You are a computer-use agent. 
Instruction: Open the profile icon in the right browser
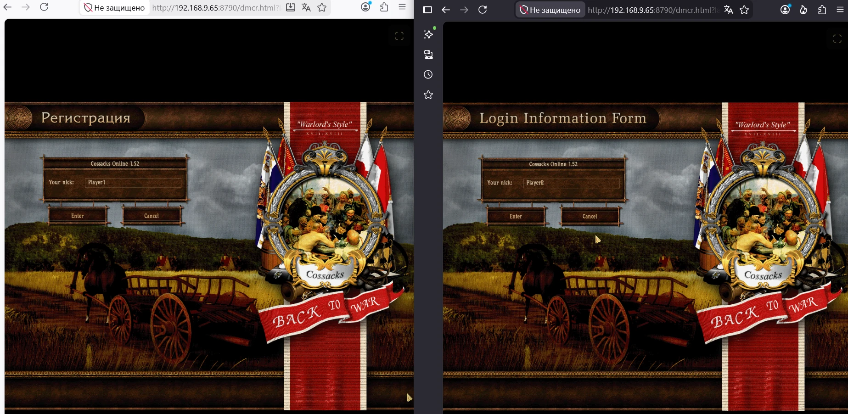786,10
